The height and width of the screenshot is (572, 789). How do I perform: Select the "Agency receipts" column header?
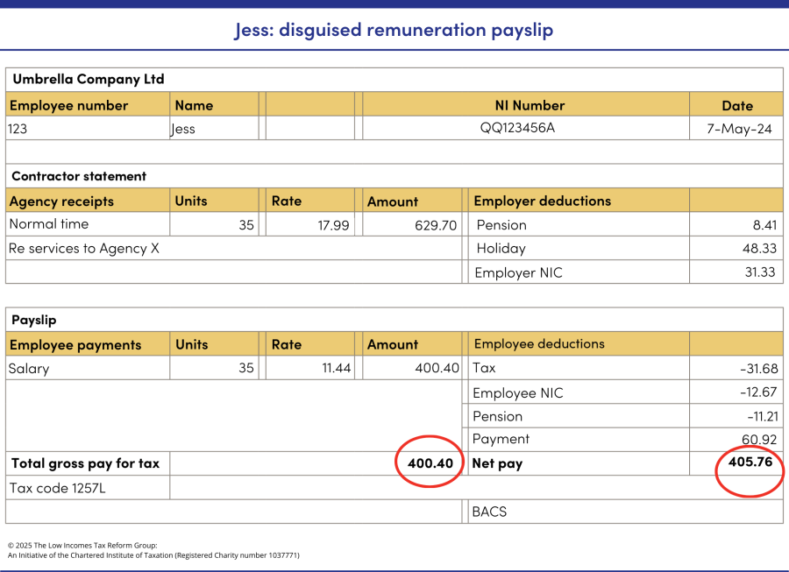tap(61, 201)
